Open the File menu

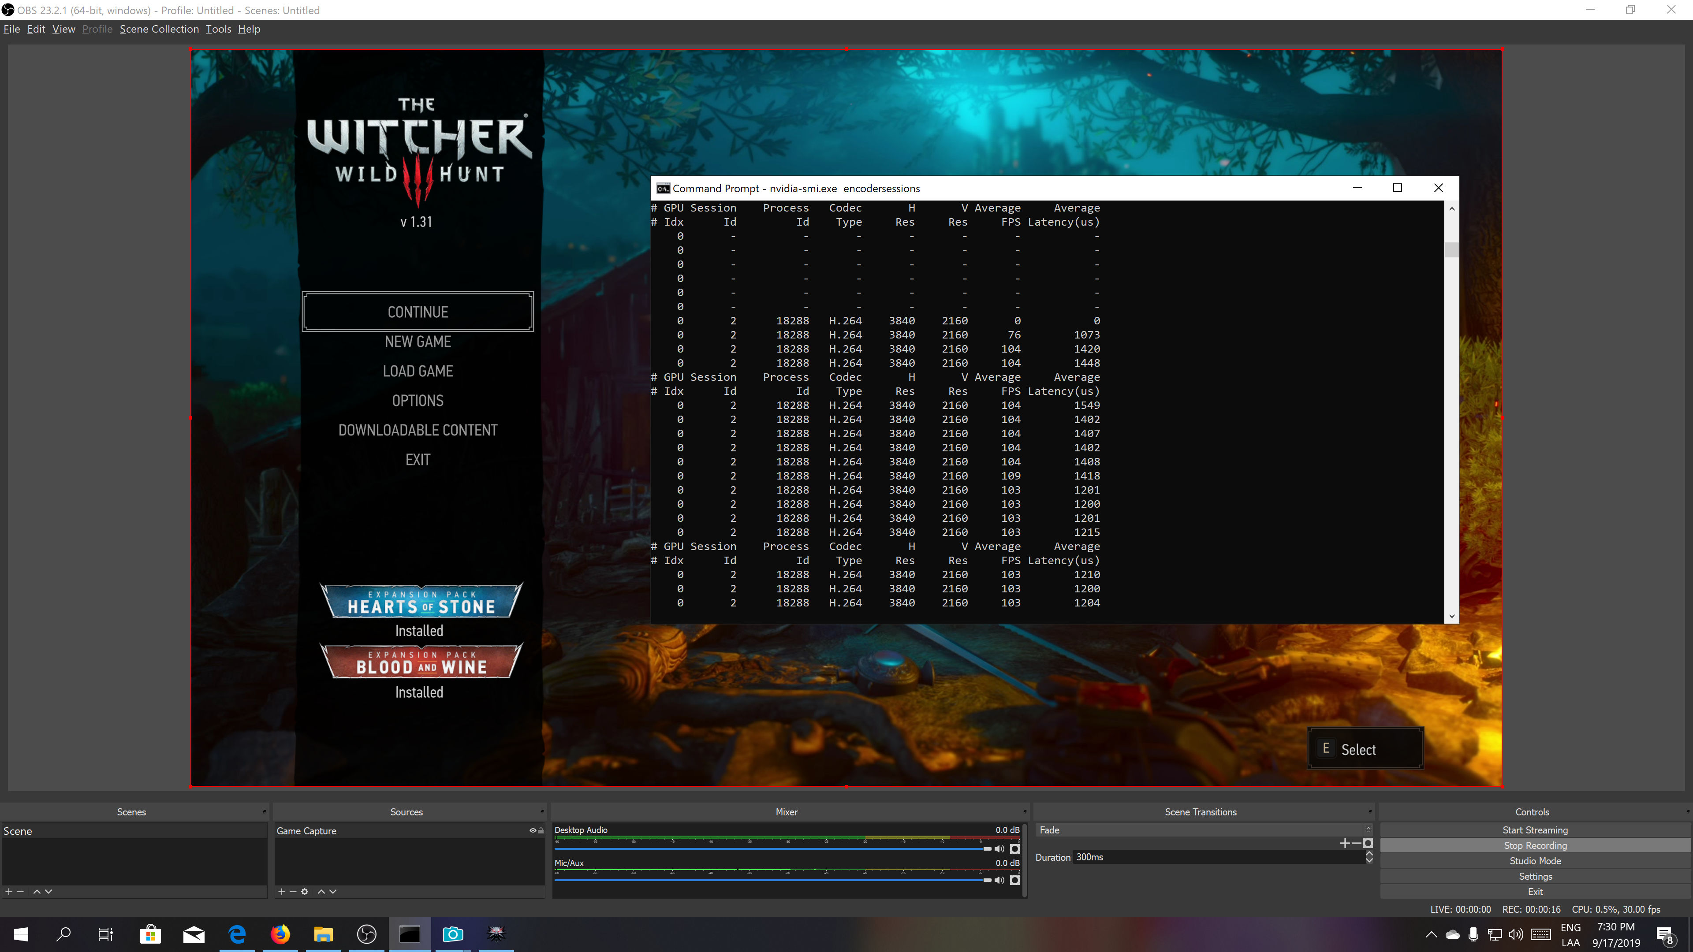click(x=12, y=29)
